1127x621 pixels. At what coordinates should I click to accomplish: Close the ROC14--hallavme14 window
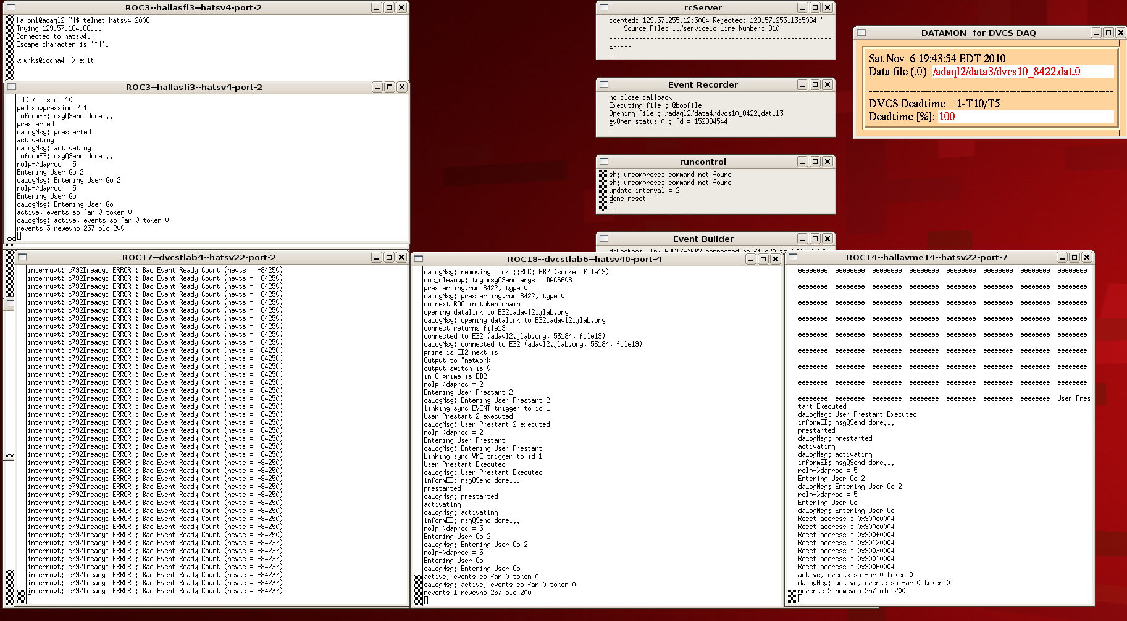coord(1087,257)
